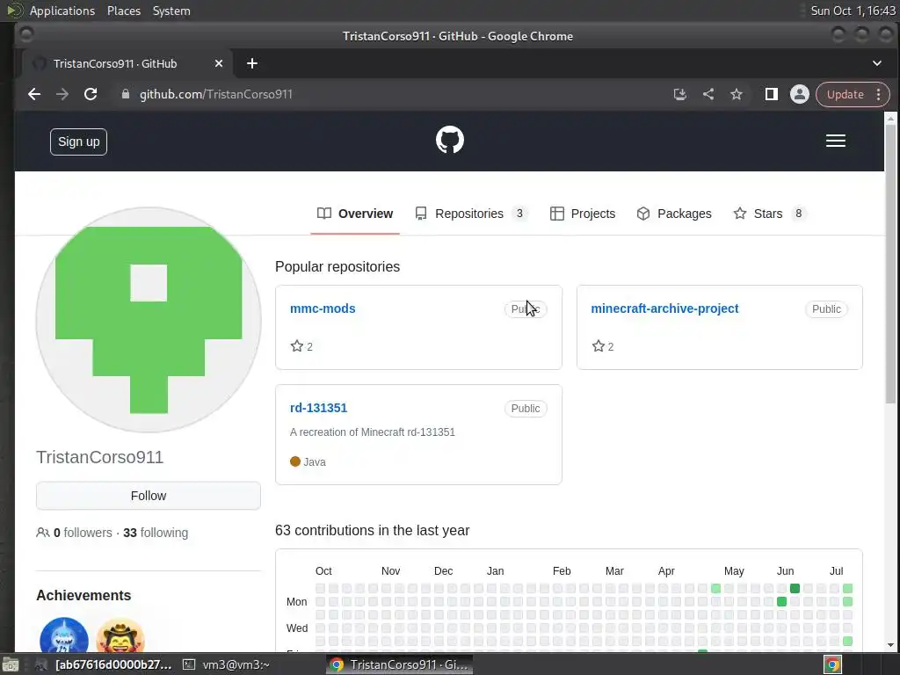Click the Repositories count badge 3
The width and height of the screenshot is (900, 675).
click(x=519, y=214)
